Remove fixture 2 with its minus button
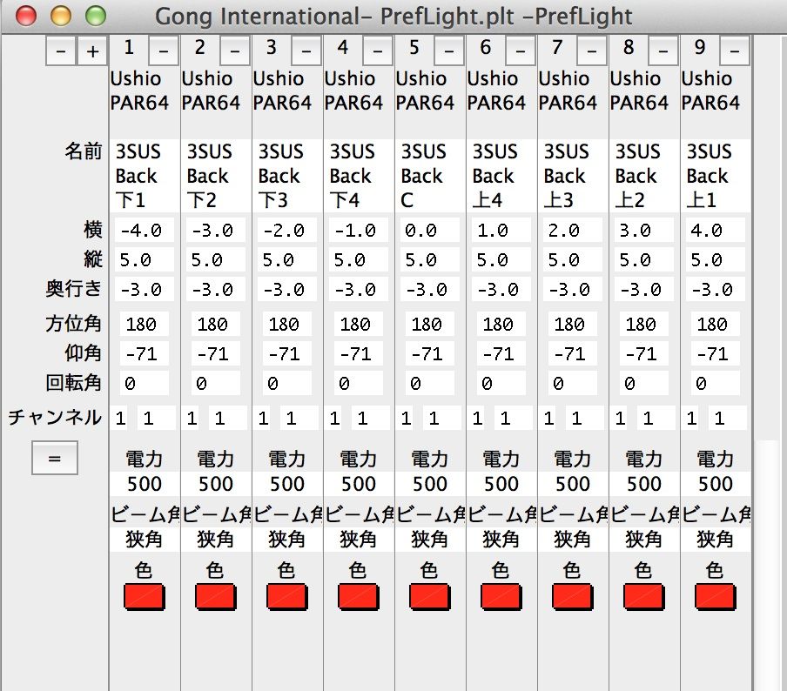Viewport: 787px width, 691px height. [x=235, y=50]
